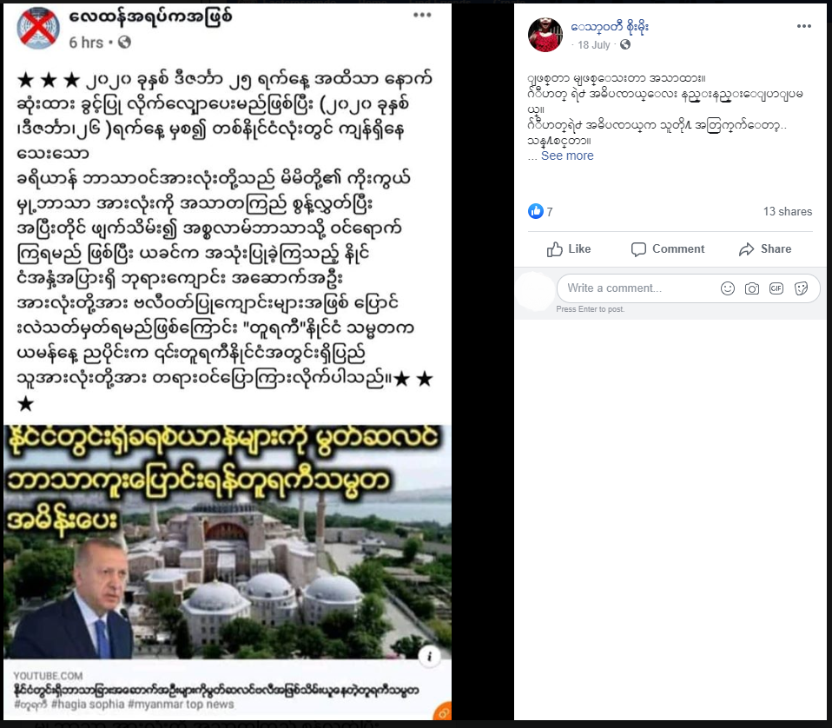This screenshot has height=728, width=832.
Task: Click the globe audience icon beside 18 July
Action: pos(625,44)
